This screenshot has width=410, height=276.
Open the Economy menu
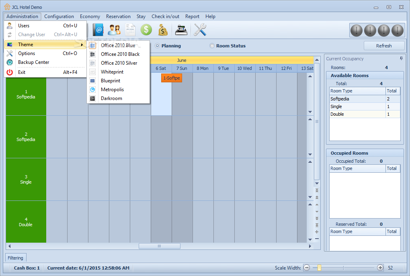(90, 16)
